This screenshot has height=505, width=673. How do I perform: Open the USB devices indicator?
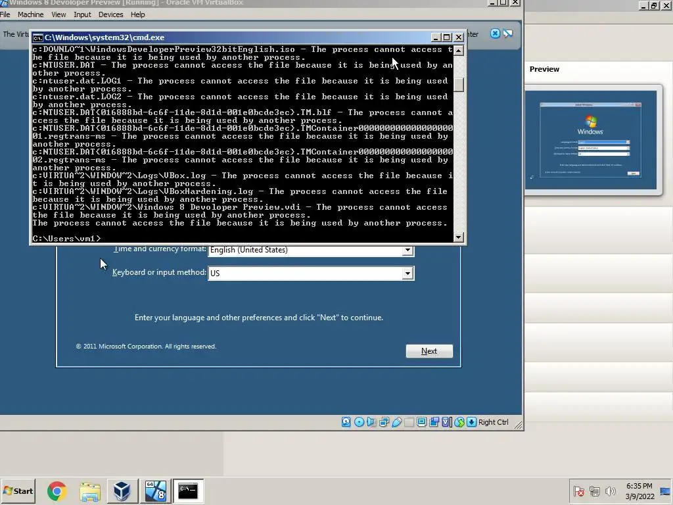click(396, 422)
